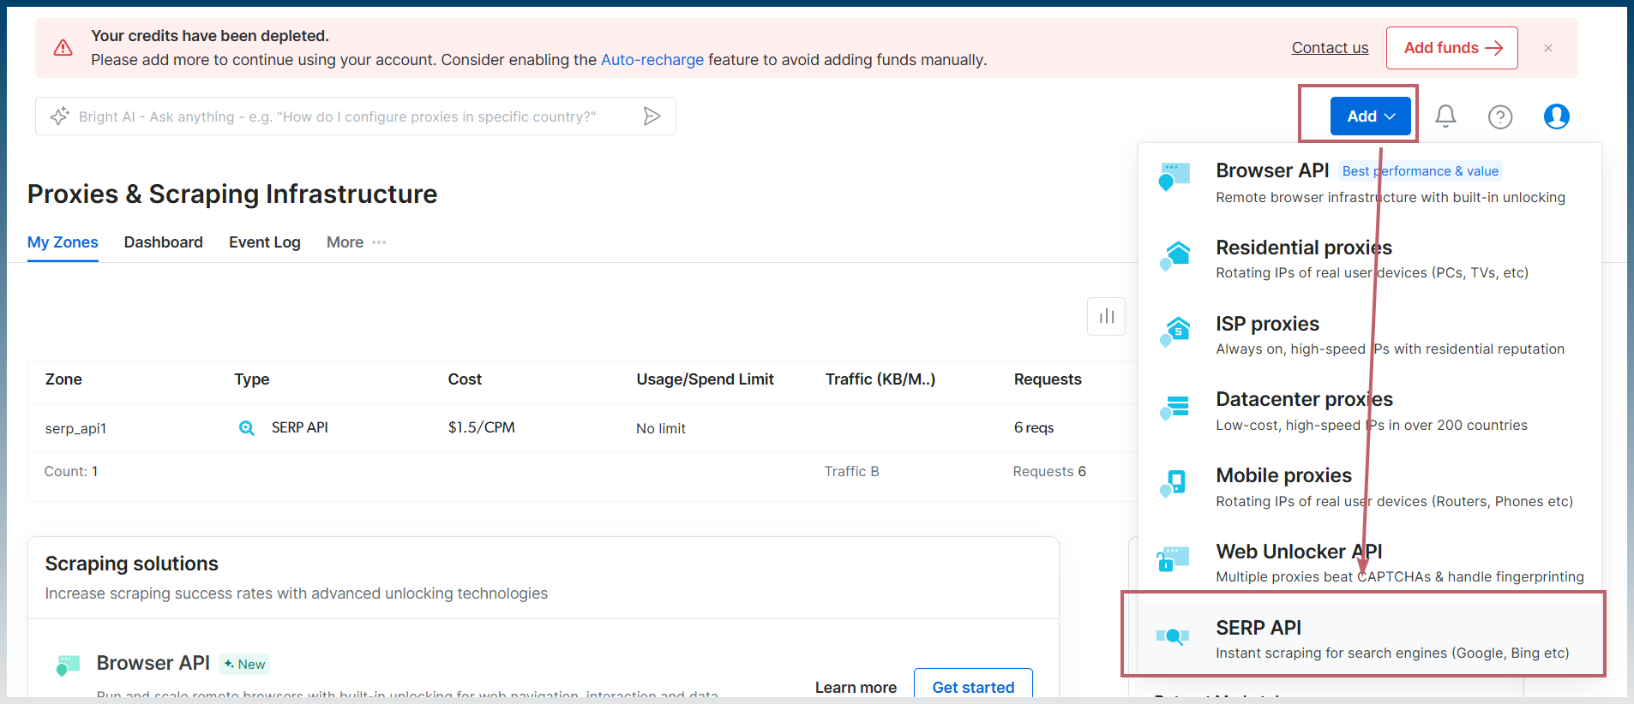Click the Add funds button

1452,48
